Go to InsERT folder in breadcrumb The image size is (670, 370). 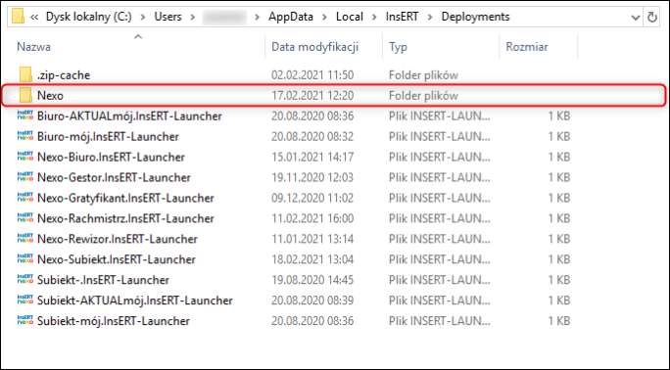point(402,17)
